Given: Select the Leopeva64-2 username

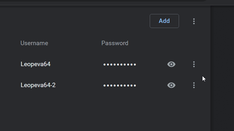Looking at the screenshot, I should tap(38, 85).
